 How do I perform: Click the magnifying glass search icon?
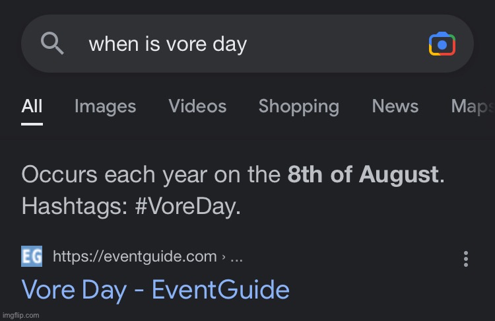coord(52,44)
